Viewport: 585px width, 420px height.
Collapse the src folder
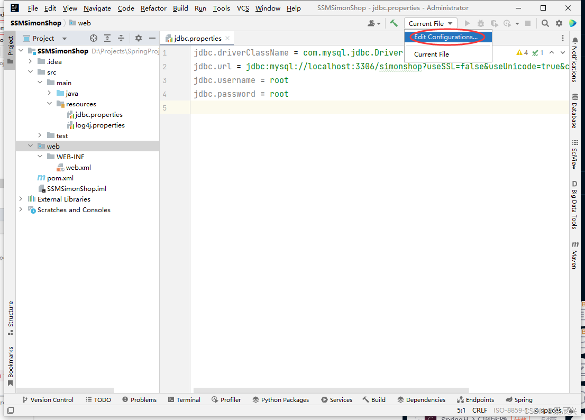pos(31,72)
